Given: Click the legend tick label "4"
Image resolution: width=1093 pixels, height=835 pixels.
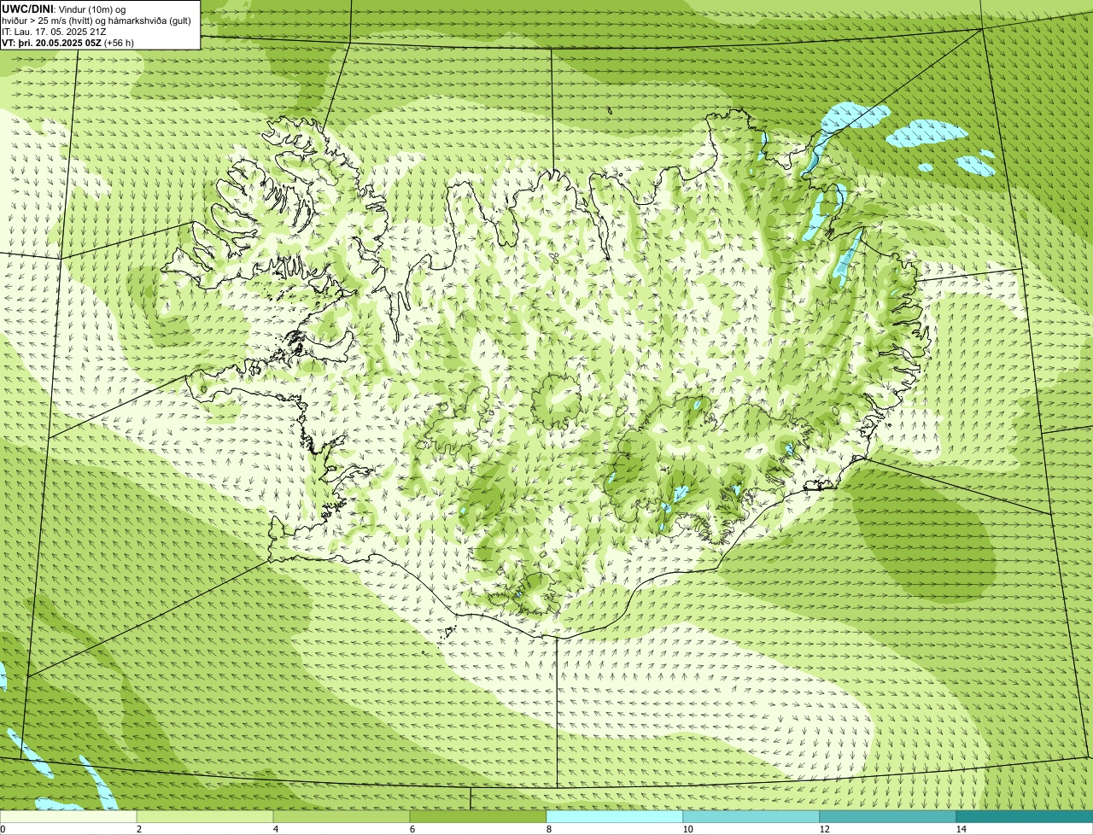Looking at the screenshot, I should click(275, 829).
